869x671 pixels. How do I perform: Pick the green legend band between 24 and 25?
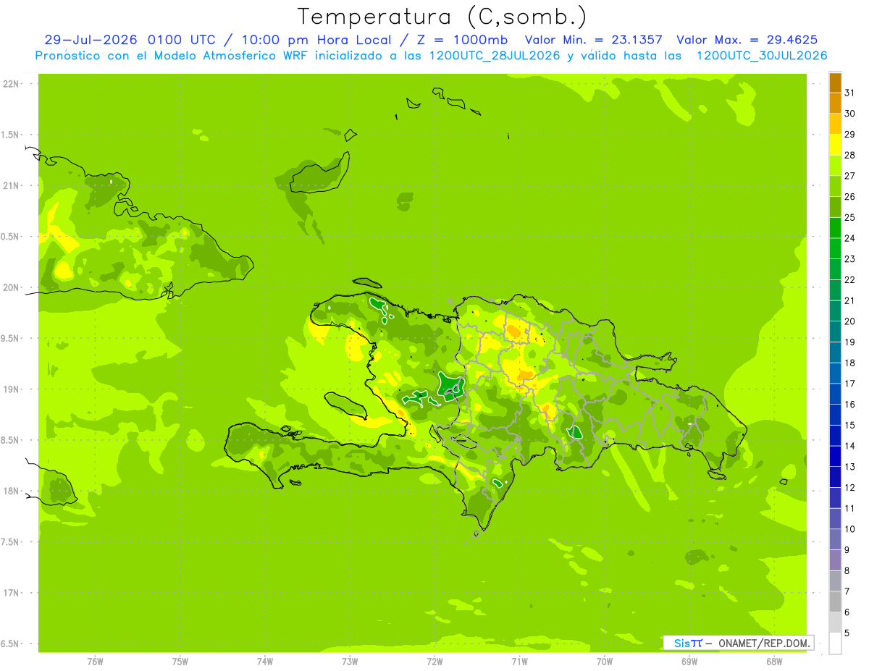pos(835,228)
